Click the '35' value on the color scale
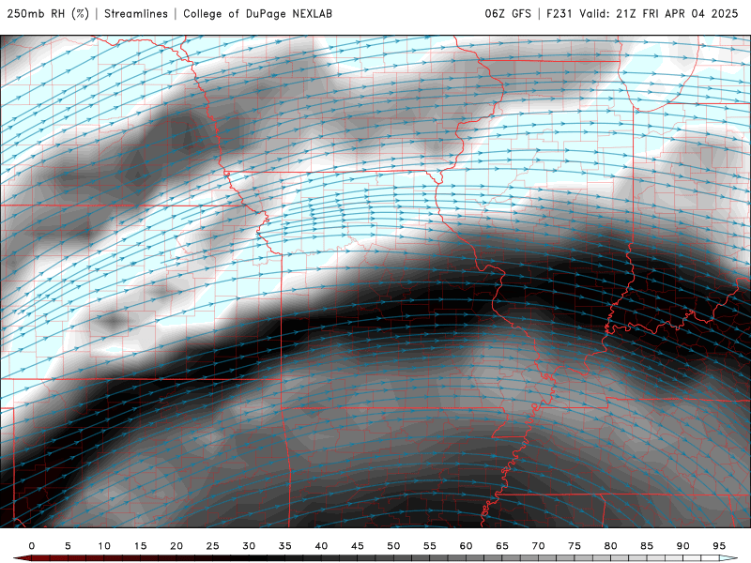 pos(285,546)
